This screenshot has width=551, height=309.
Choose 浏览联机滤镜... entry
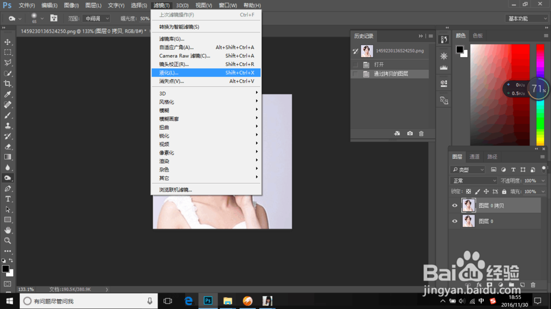point(206,190)
